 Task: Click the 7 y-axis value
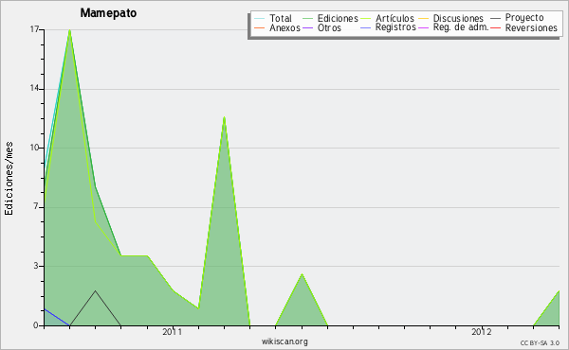coord(36,206)
